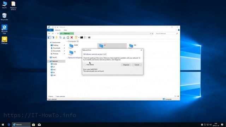The height and width of the screenshot is (127, 226).
Task: Select the highlighted LE computer item
Action: point(112,46)
